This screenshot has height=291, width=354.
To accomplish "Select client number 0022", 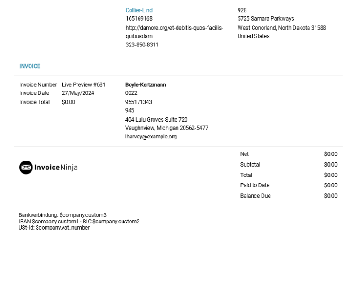I will click(x=131, y=93).
